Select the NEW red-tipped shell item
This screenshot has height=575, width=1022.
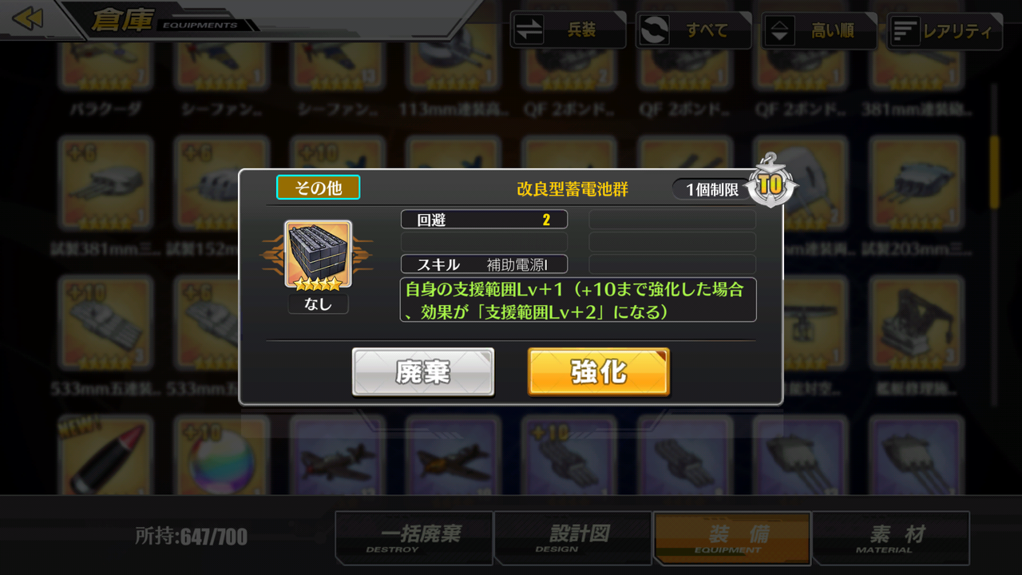[104, 457]
